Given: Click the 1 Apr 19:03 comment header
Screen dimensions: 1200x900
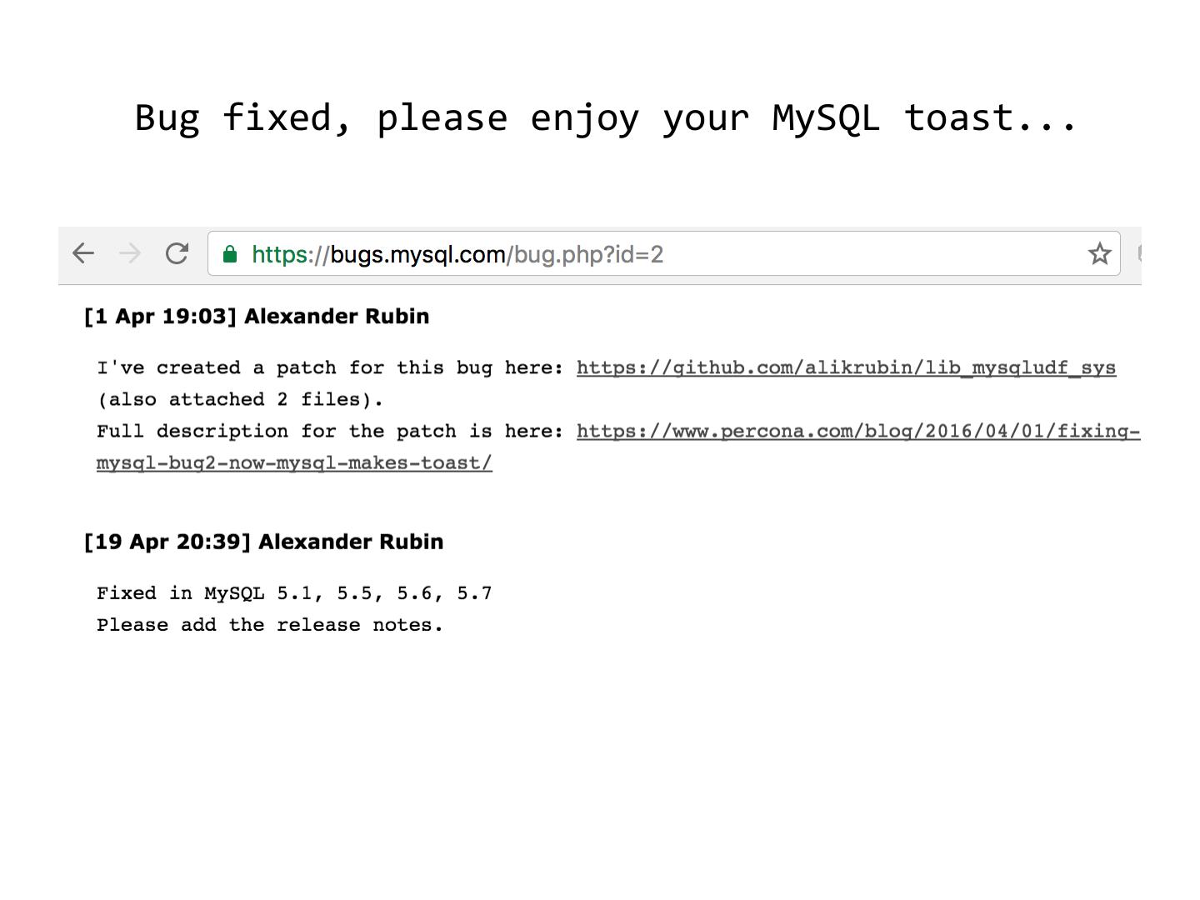Looking at the screenshot, I should 257,317.
